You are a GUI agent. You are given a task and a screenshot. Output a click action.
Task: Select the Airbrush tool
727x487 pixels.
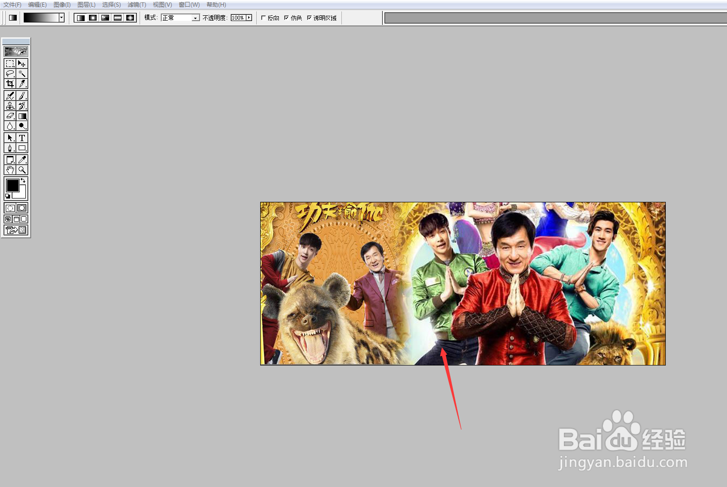[10, 96]
